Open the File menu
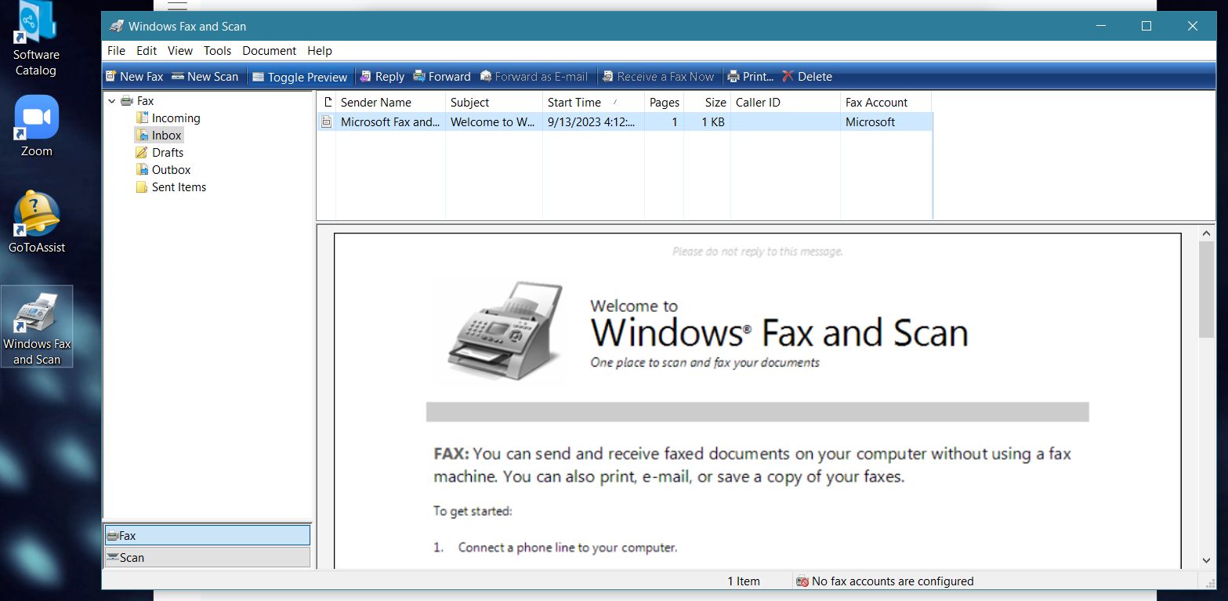This screenshot has height=601, width=1228. 116,51
